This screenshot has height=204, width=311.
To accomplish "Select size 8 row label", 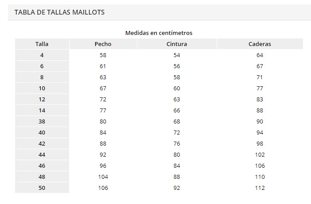I will coord(42,77).
